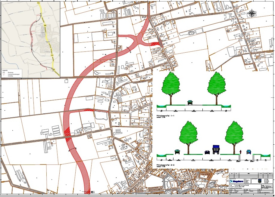Screen dimensions: 275x197
Task: Click the green car at left of profile 2-2
Action: coord(177,152)
